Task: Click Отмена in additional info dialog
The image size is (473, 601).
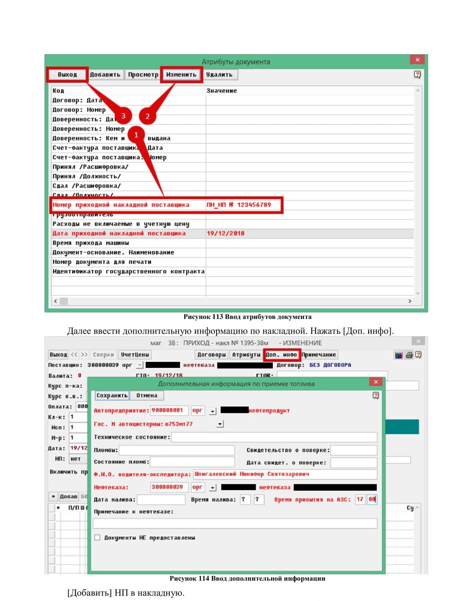Action: (x=147, y=395)
